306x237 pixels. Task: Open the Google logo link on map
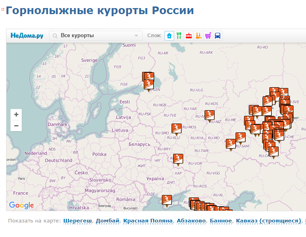coord(21,205)
